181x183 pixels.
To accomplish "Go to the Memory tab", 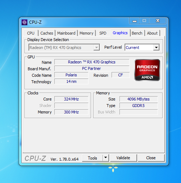I will [x=86, y=33].
